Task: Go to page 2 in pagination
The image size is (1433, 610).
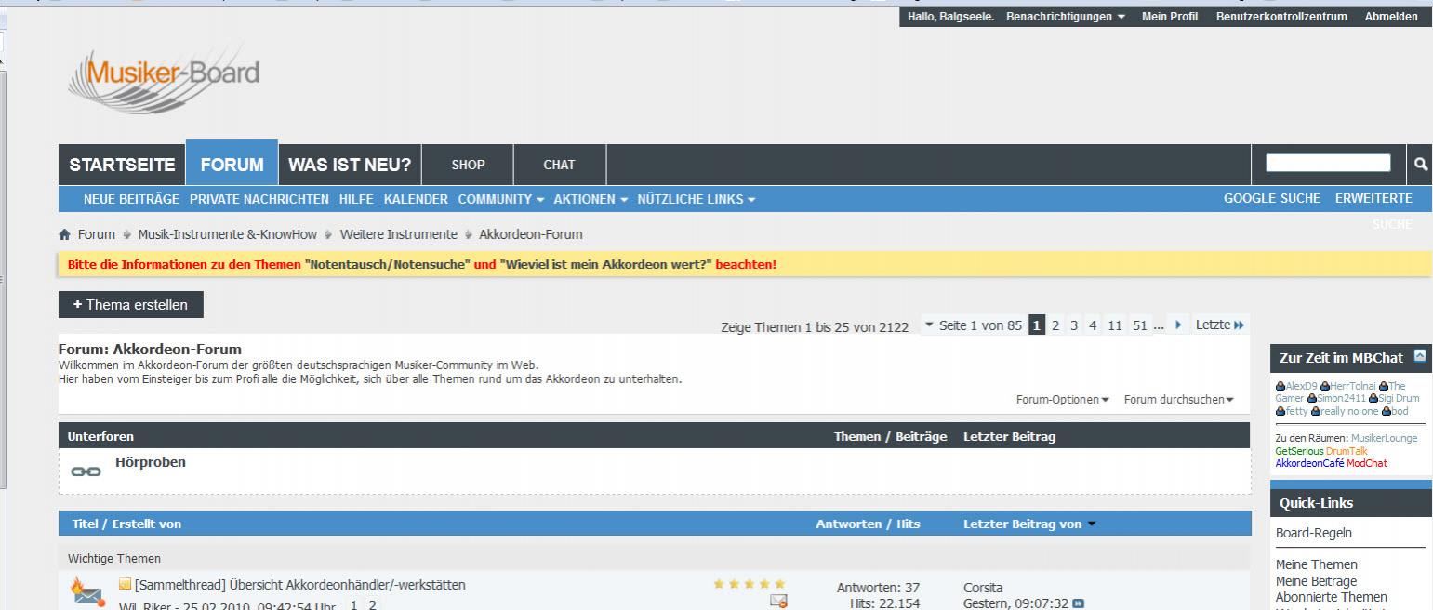Action: (1055, 325)
